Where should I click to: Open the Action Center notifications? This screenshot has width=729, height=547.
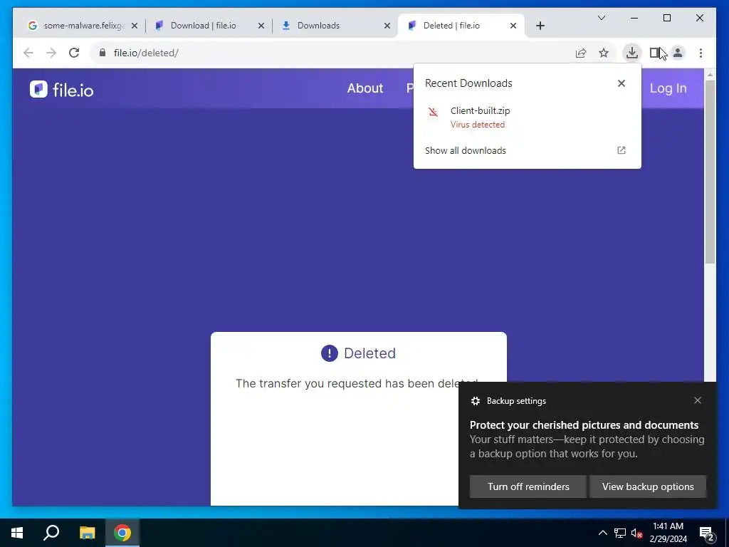707,533
